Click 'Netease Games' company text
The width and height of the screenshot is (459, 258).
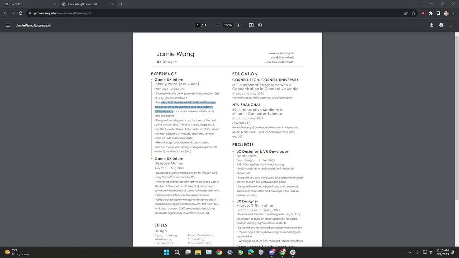tap(169, 163)
